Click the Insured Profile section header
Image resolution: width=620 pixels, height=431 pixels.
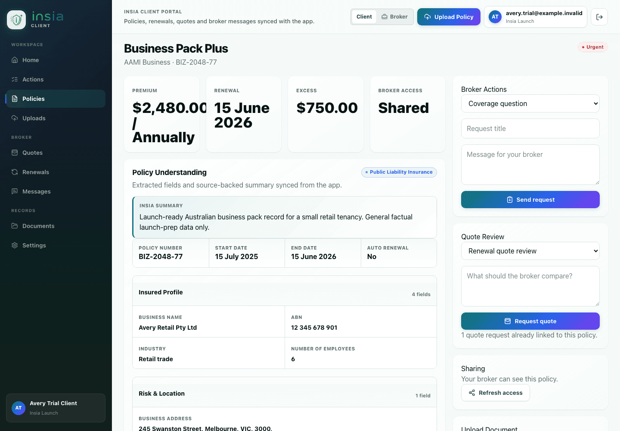point(285,294)
